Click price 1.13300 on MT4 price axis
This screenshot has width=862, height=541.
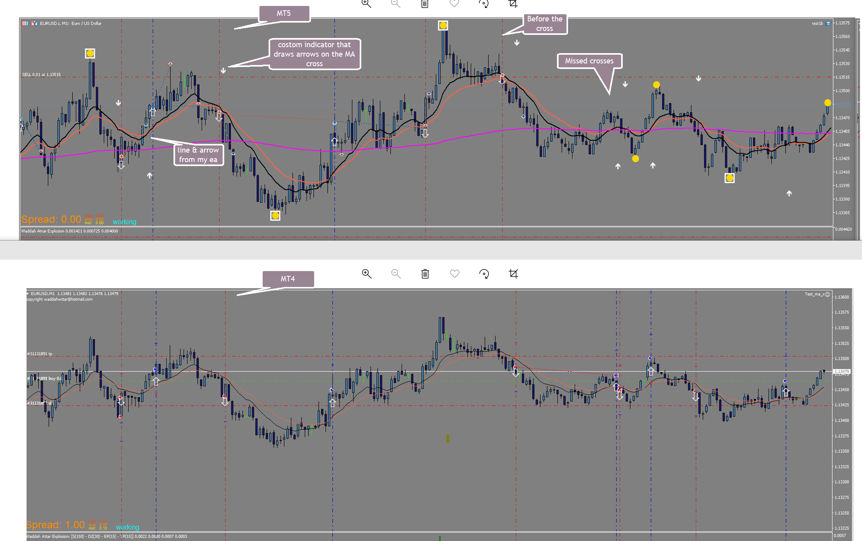[842, 482]
